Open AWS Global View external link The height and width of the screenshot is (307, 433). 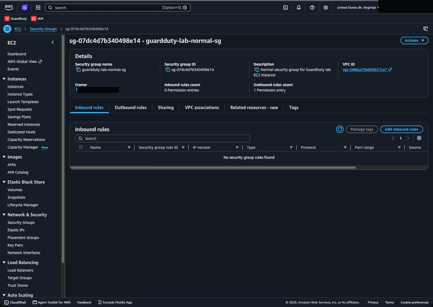tap(25, 62)
